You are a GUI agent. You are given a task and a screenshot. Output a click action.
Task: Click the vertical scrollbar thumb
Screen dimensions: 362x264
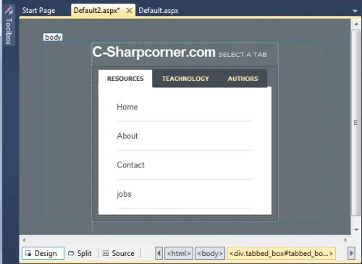(x=356, y=123)
